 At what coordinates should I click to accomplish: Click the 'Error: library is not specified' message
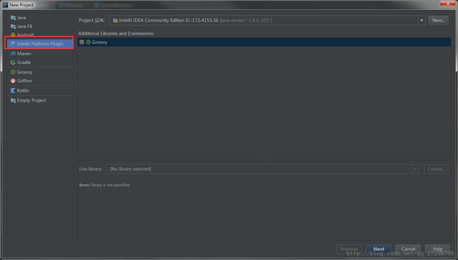[104, 185]
